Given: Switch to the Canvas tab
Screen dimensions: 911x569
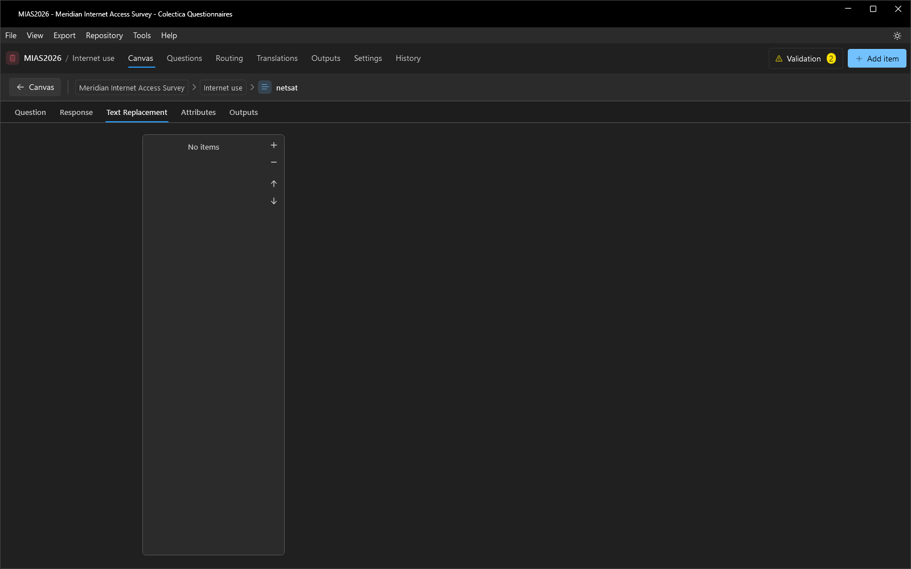Looking at the screenshot, I should tap(141, 58).
